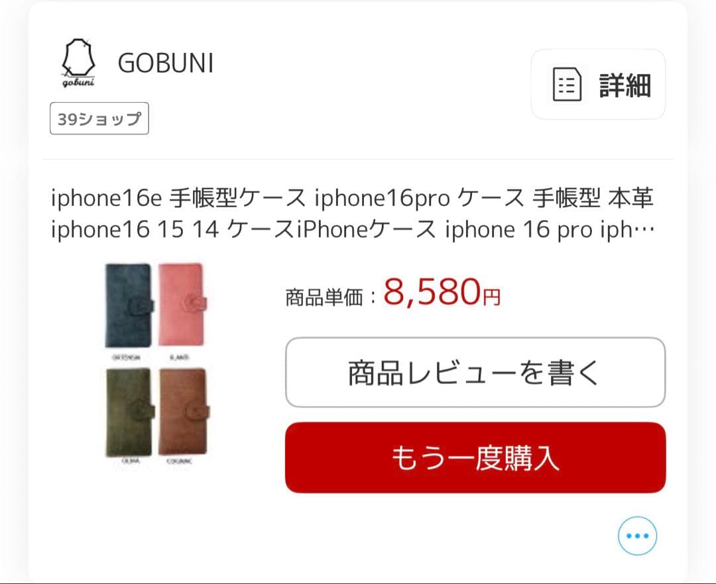The width and height of the screenshot is (716, 584).
Task: Open the GOBUNI shop name link
Action: (x=166, y=63)
